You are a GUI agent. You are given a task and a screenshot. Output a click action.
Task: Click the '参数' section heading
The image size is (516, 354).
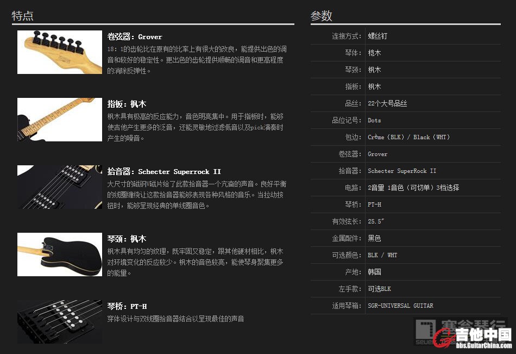[x=321, y=16]
